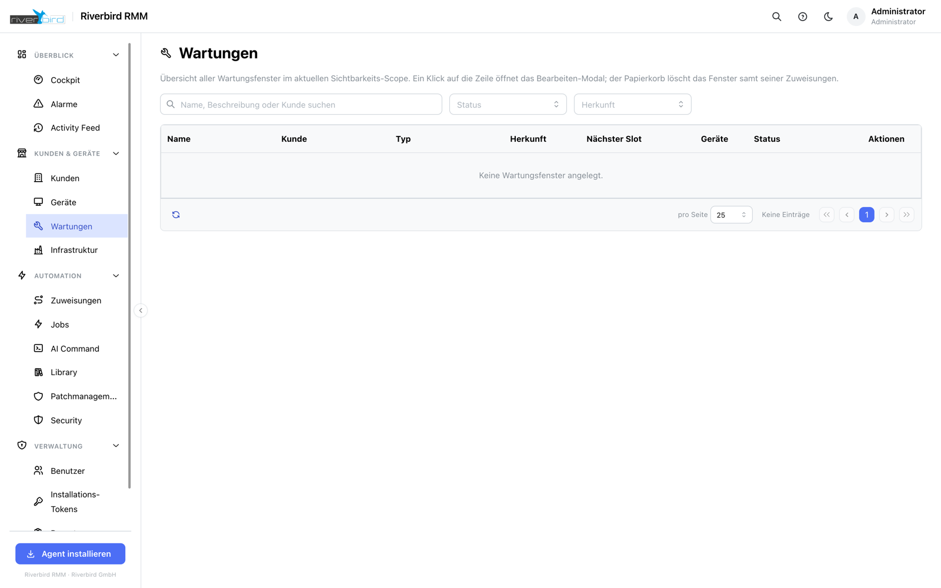
Task: Click the Kunden building icon
Action: (38, 178)
